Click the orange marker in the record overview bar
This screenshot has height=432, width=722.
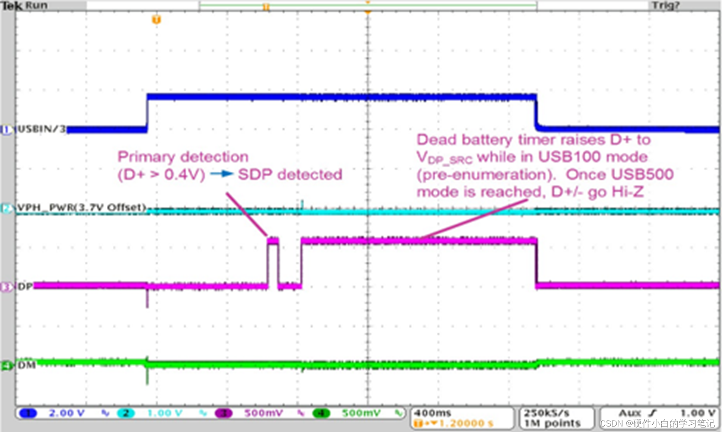pos(266,6)
